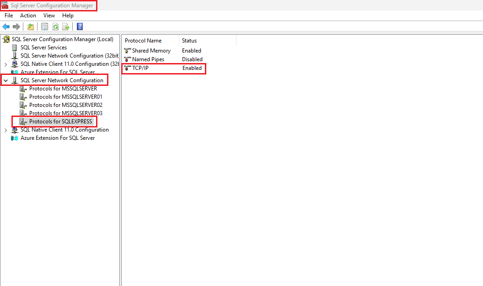This screenshot has width=483, height=286.
Task: Click the Help question mark toolbar icon
Action: click(x=80, y=27)
